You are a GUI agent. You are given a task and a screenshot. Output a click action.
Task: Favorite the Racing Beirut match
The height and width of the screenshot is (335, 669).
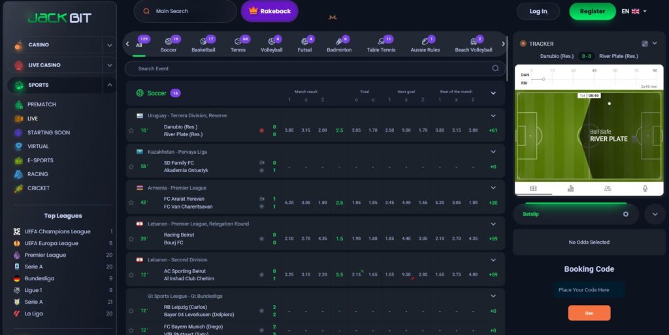coord(131,239)
